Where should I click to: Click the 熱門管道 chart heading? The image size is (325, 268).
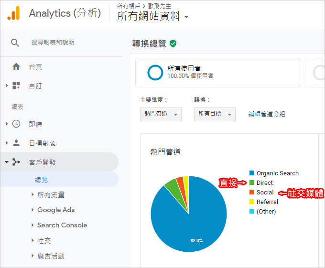coord(165,152)
